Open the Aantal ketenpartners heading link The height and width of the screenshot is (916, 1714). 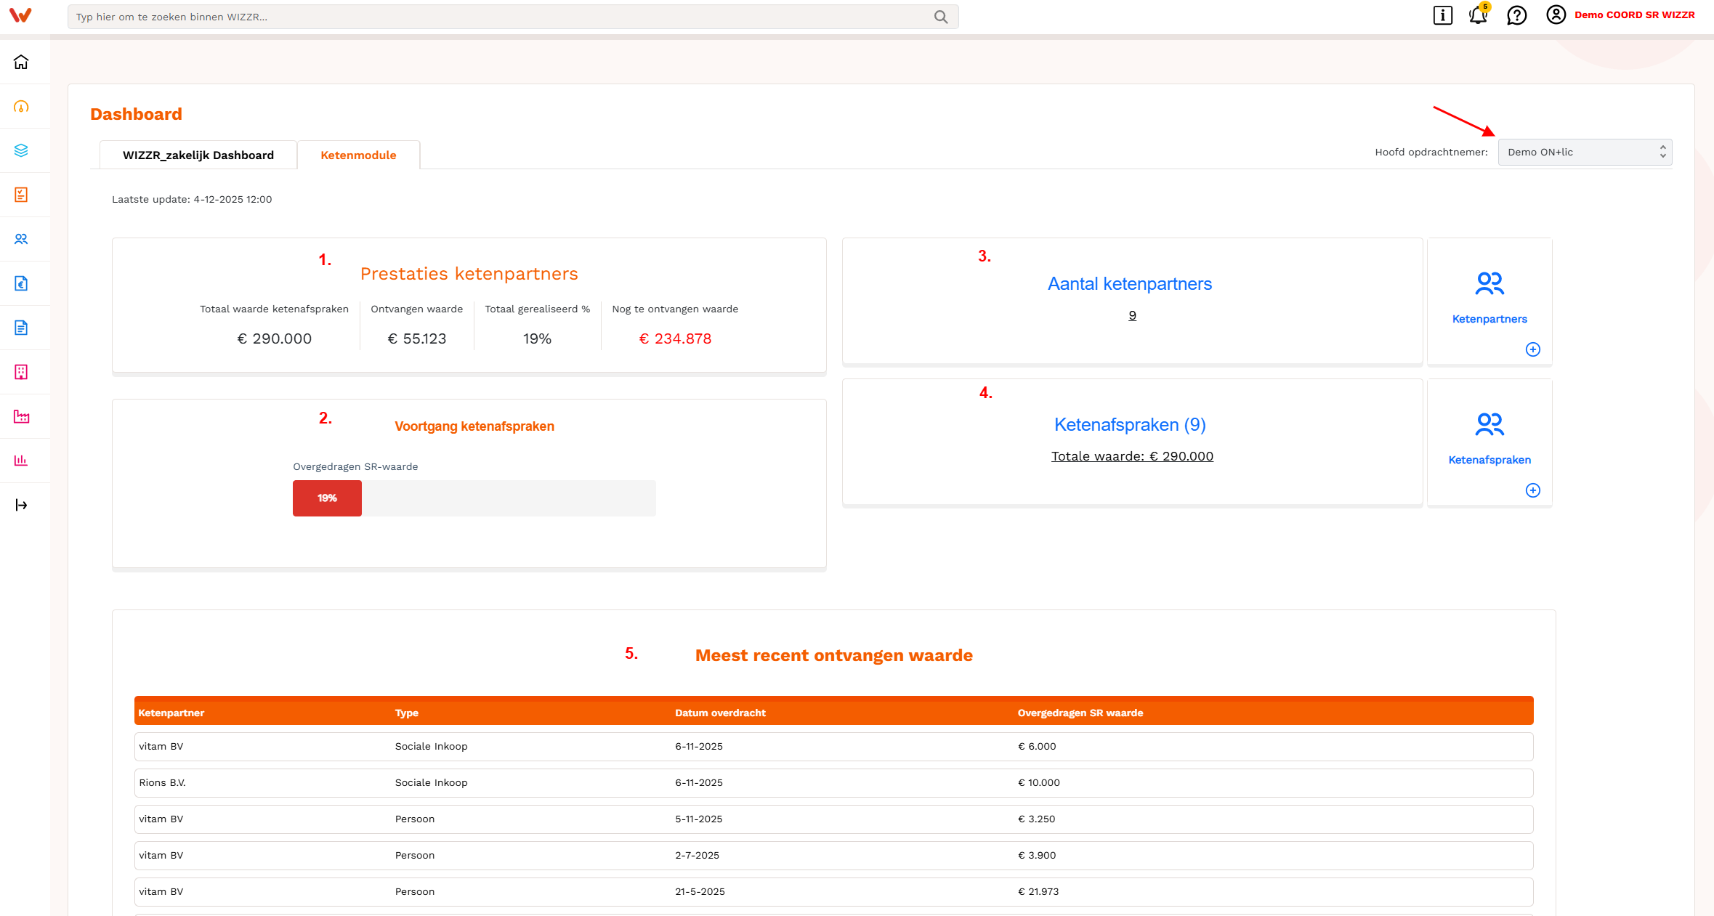coord(1130,284)
